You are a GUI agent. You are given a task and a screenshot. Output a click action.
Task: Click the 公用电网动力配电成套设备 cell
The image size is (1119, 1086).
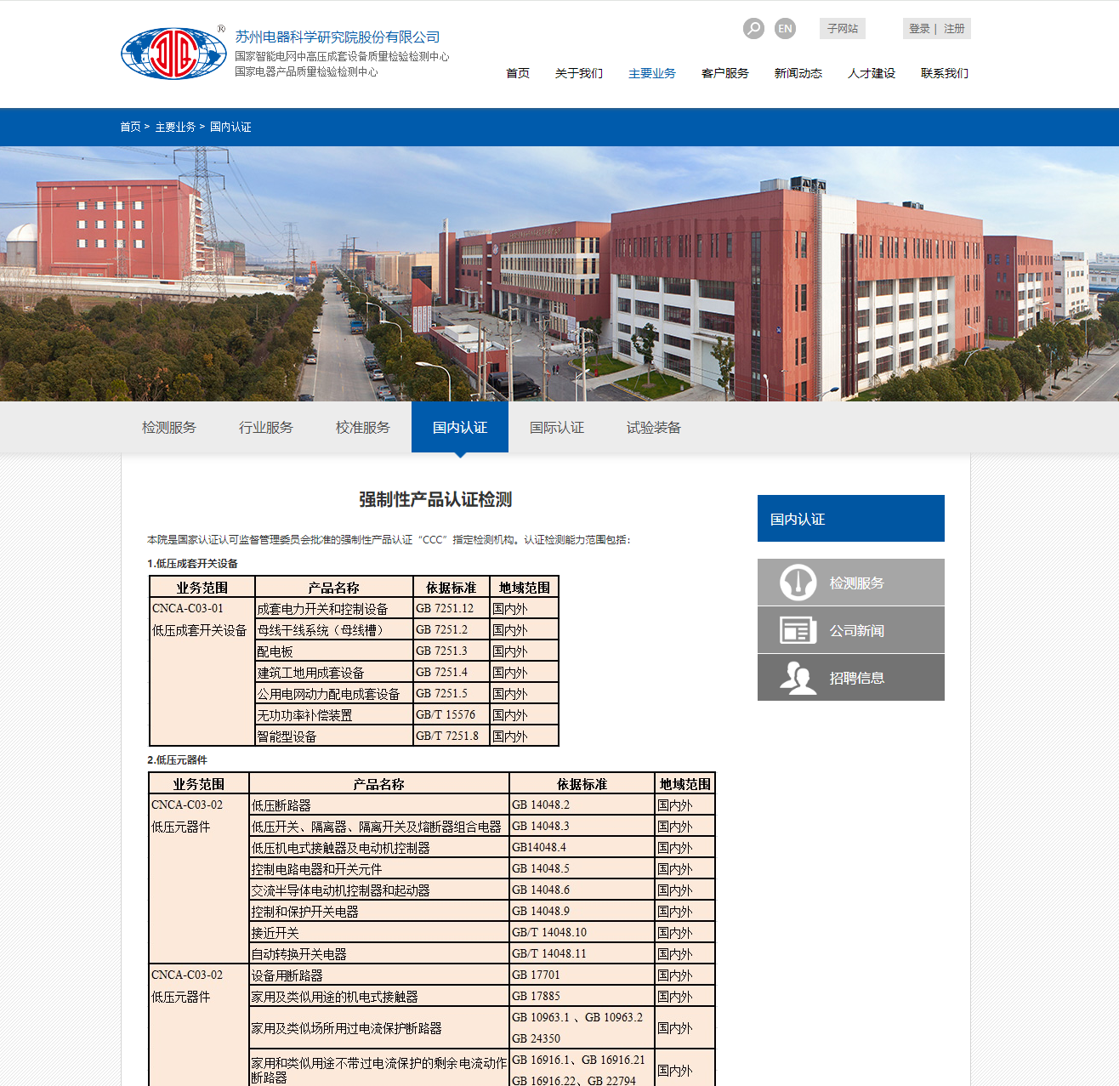(x=334, y=693)
